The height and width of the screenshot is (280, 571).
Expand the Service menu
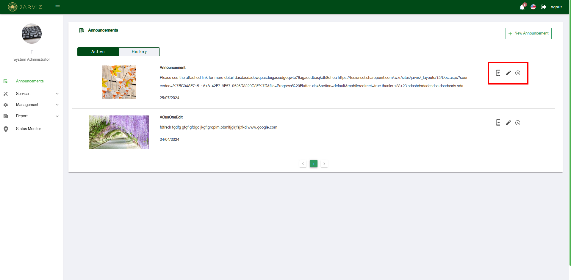(x=31, y=94)
